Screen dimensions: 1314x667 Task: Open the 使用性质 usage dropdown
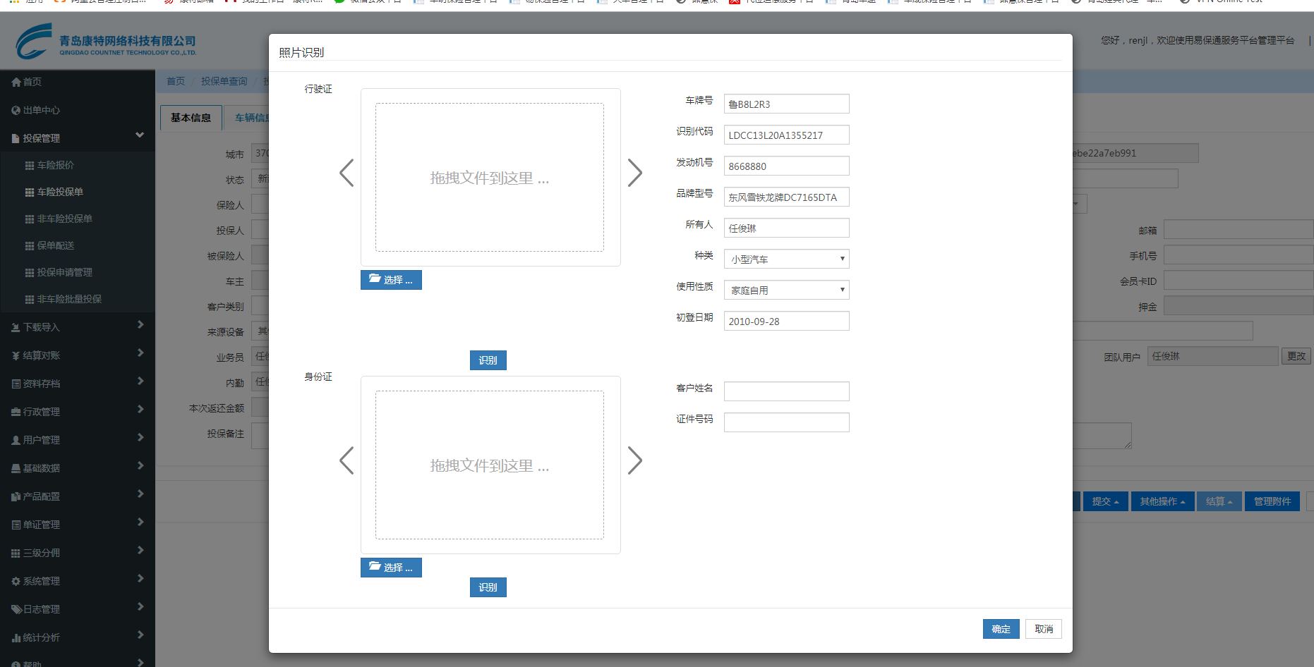tap(787, 290)
